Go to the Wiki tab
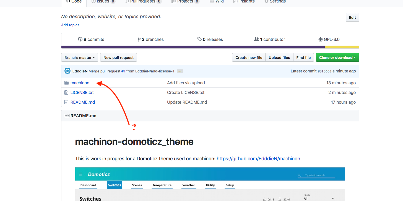Screen dimensions: 403x201 217,2
